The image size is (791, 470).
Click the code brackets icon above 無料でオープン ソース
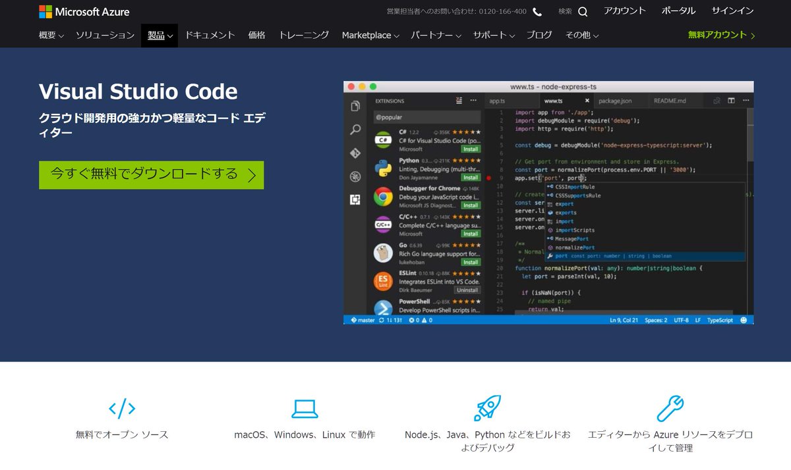point(122,408)
